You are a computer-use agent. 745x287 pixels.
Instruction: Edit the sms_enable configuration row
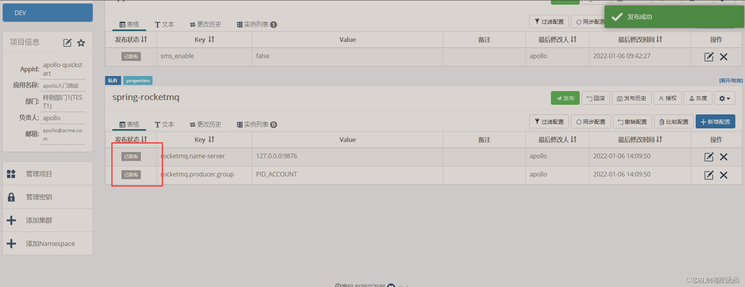(709, 57)
